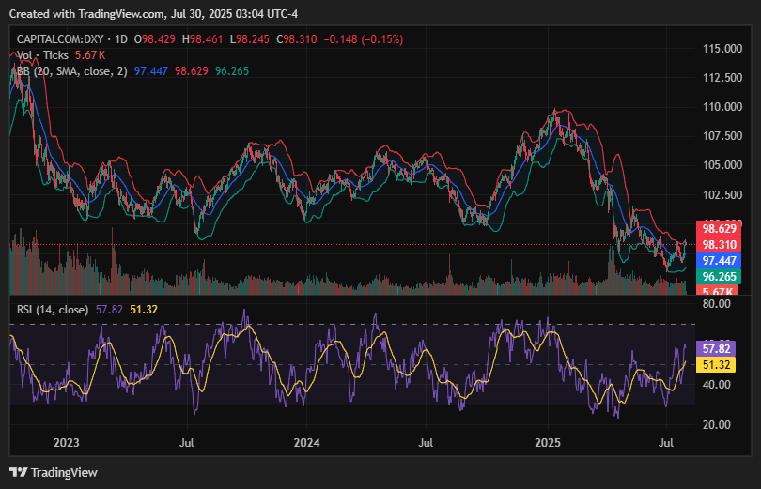Click the 105.000 price scale level
761x489 pixels.
point(722,165)
